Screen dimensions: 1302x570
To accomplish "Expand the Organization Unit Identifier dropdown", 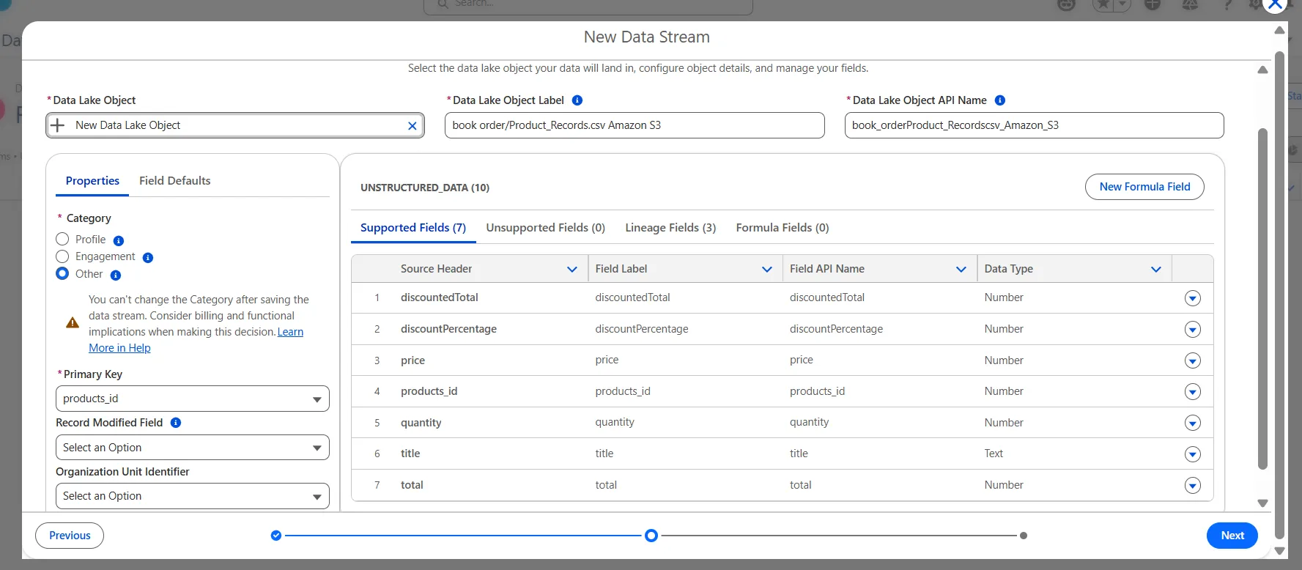I will [x=192, y=496].
